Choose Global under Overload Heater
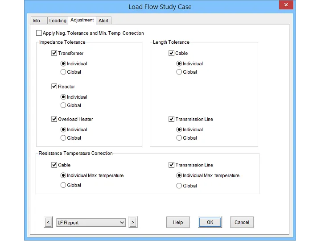321x241 pixels. click(63, 138)
